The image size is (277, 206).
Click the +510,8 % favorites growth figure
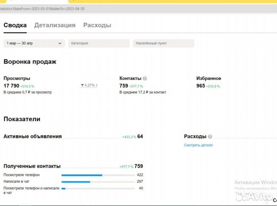tap(213, 86)
